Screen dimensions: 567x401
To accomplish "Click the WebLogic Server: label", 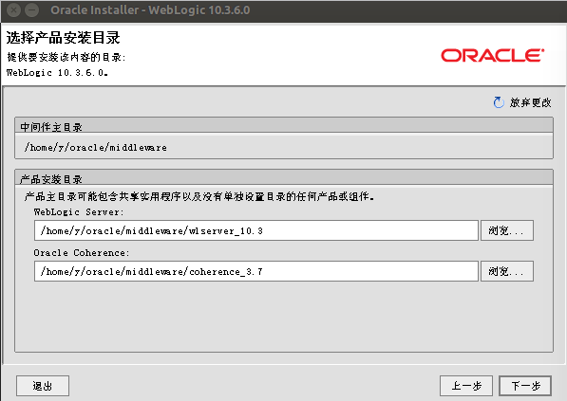I will pyautogui.click(x=79, y=211).
